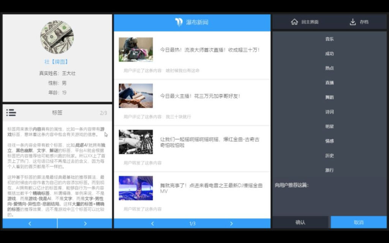
Task: Click the list icon beside 标签 header
Action: (x=11, y=112)
